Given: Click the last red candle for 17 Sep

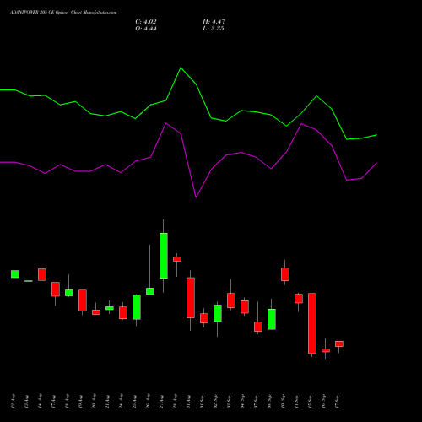Looking at the screenshot, I should (339, 344).
